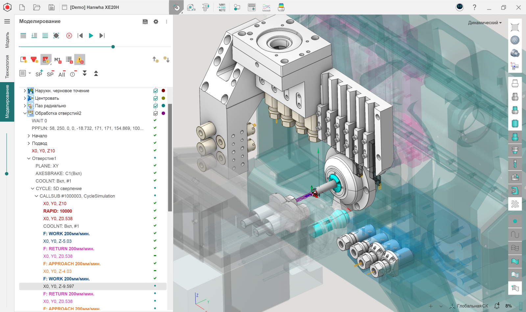Jump back to the previous simulation step
The width and height of the screenshot is (526, 312).
click(80, 35)
